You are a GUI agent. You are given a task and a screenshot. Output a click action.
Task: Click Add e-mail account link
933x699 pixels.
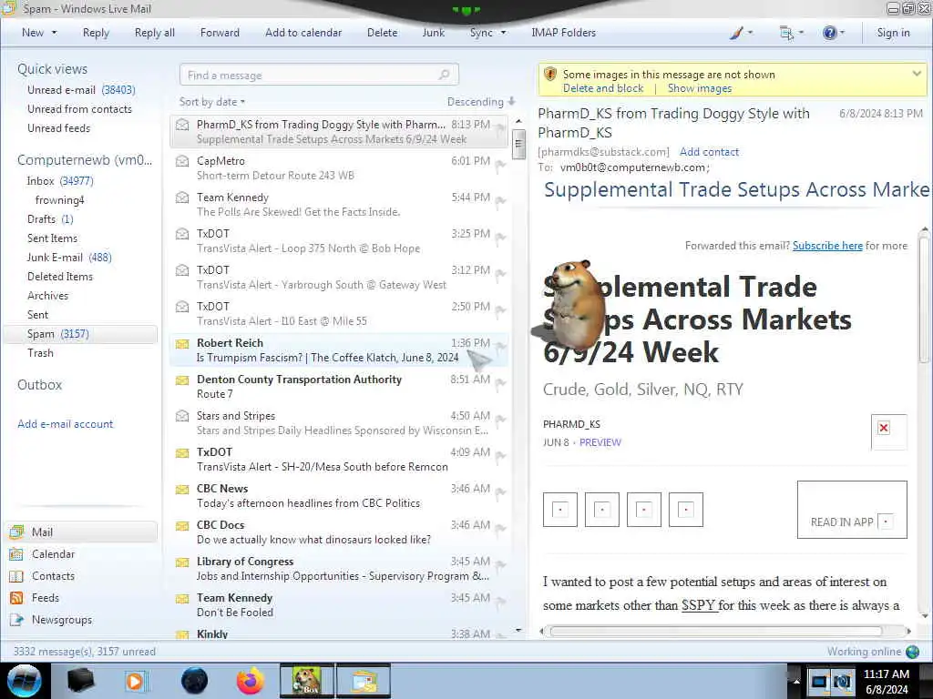click(65, 424)
